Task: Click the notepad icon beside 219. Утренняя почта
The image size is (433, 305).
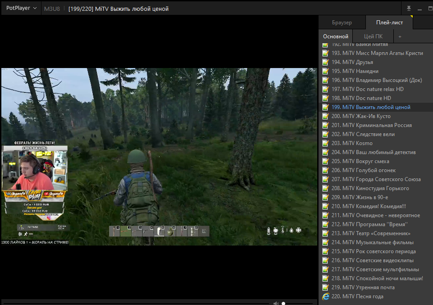Action: click(326, 287)
